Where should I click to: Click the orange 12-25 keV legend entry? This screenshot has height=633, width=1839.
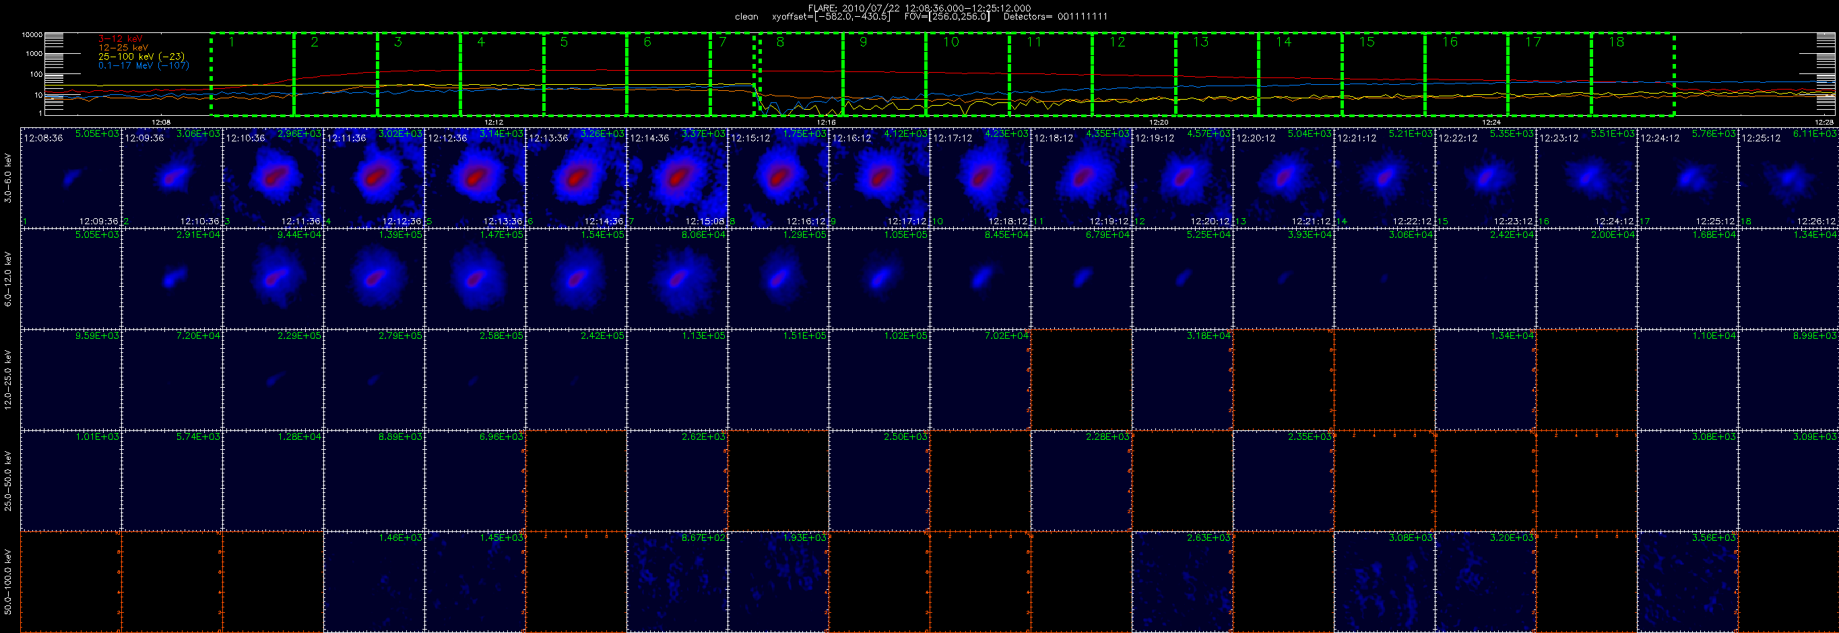point(123,47)
